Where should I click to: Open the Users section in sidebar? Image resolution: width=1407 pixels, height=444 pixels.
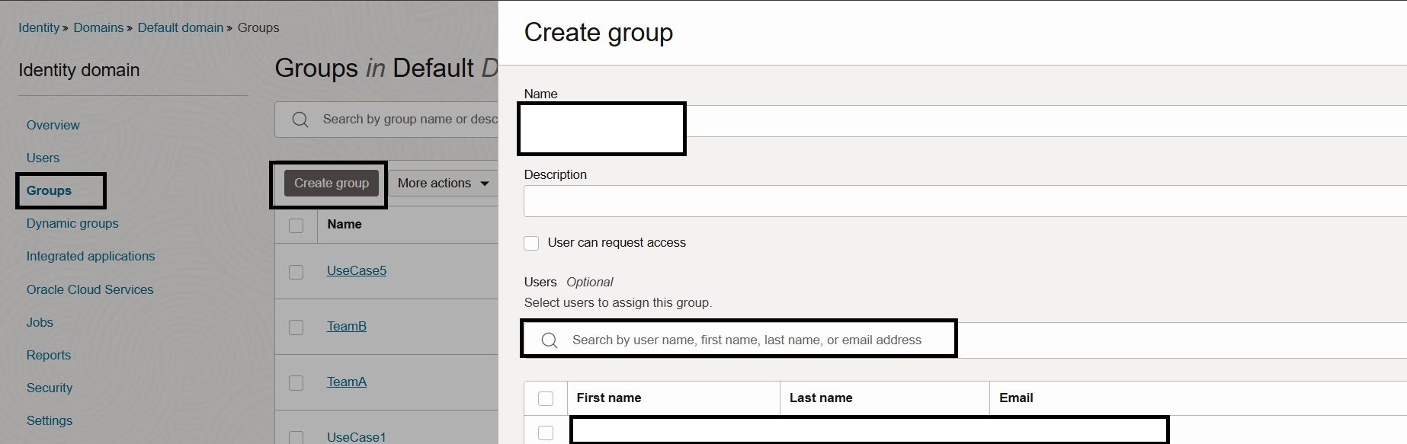(43, 158)
